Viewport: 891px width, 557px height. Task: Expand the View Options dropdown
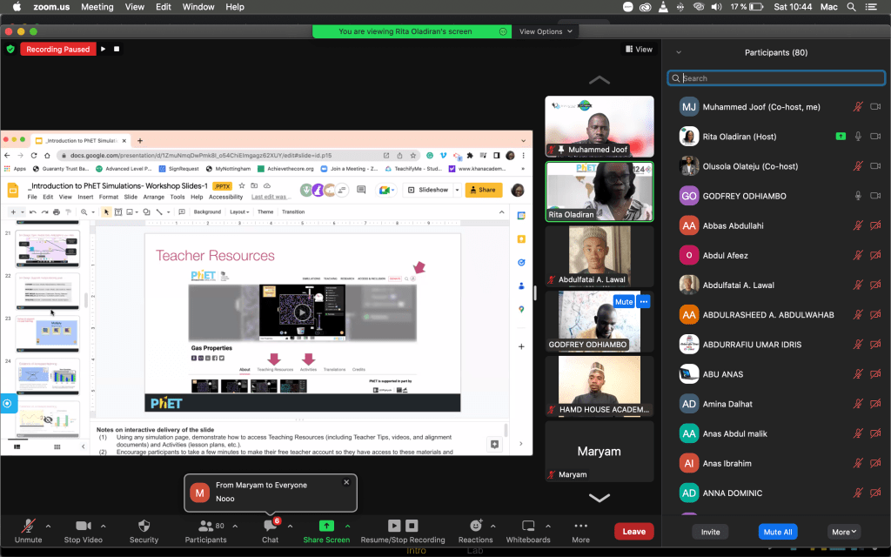pos(546,31)
